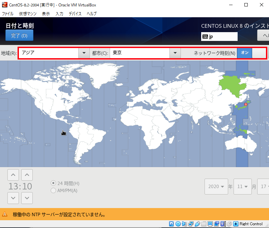The width and height of the screenshot is (269, 228).
Task: Click the network adapters status icon
Action: [x=191, y=224]
